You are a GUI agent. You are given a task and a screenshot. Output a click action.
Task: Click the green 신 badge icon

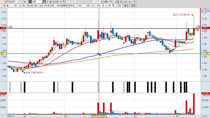tap(30, 2)
